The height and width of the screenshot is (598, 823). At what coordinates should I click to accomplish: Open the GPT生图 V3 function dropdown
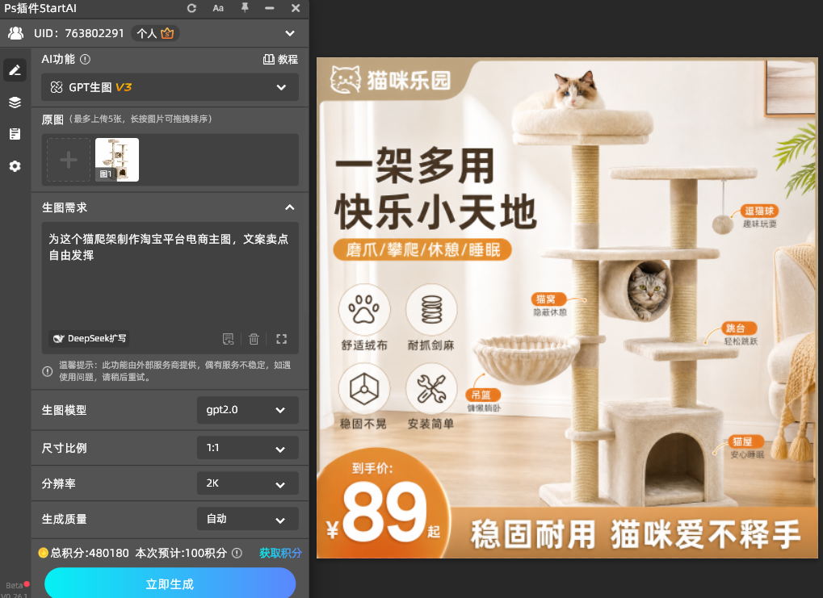(170, 87)
